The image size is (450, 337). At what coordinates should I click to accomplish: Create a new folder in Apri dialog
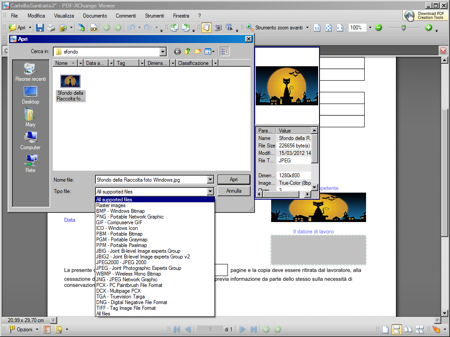198,52
